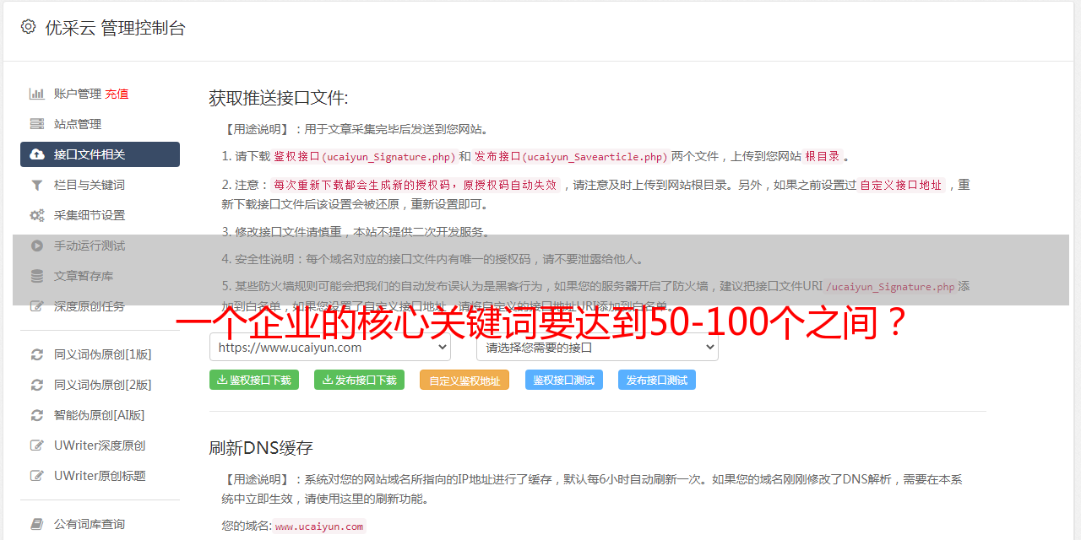Click the gear icon beside 优采云 管理控制台
Image resolution: width=1081 pixels, height=540 pixels.
28,27
